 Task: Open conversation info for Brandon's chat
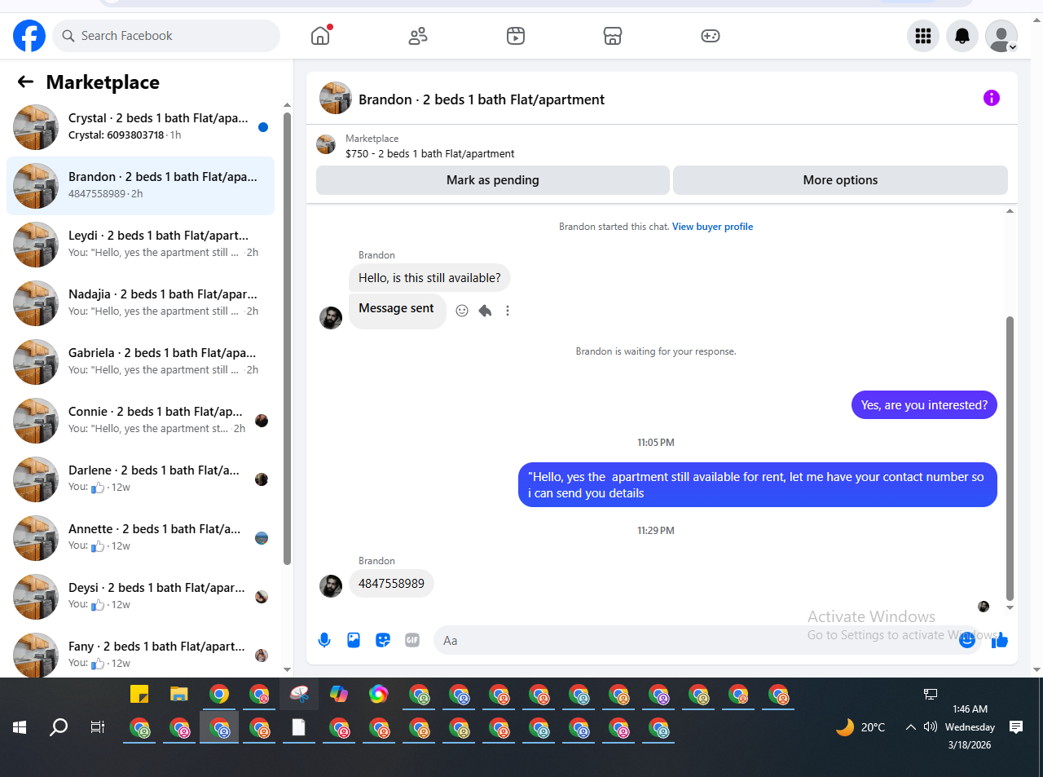pos(992,98)
